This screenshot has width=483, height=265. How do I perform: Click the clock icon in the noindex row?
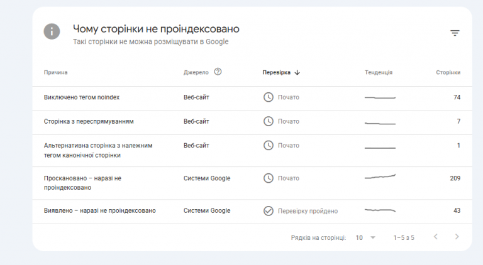pyautogui.click(x=269, y=97)
